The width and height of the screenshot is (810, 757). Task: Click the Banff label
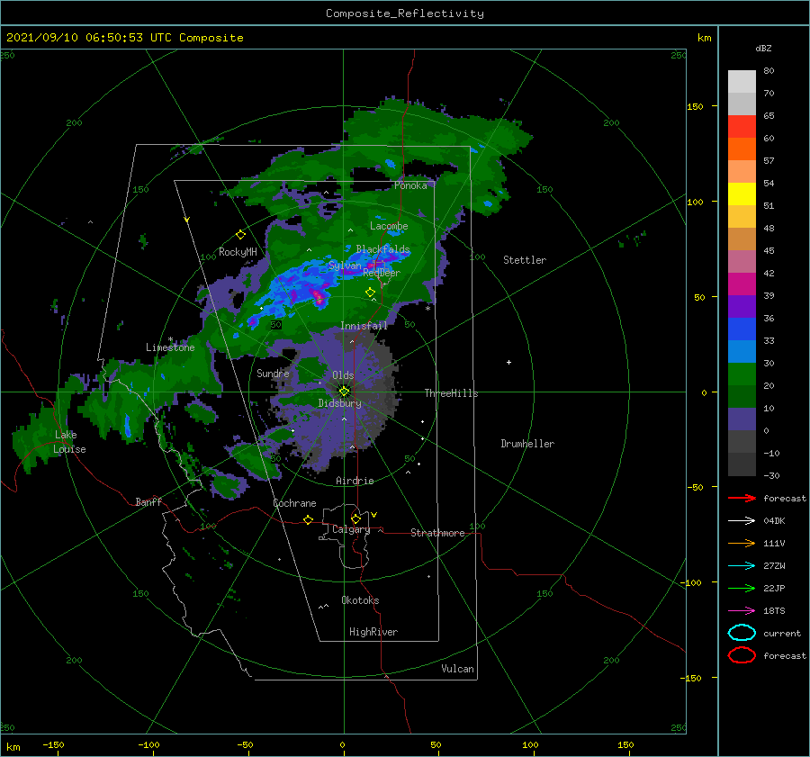click(148, 501)
